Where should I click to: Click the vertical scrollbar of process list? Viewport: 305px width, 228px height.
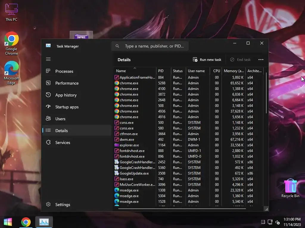click(x=266, y=93)
